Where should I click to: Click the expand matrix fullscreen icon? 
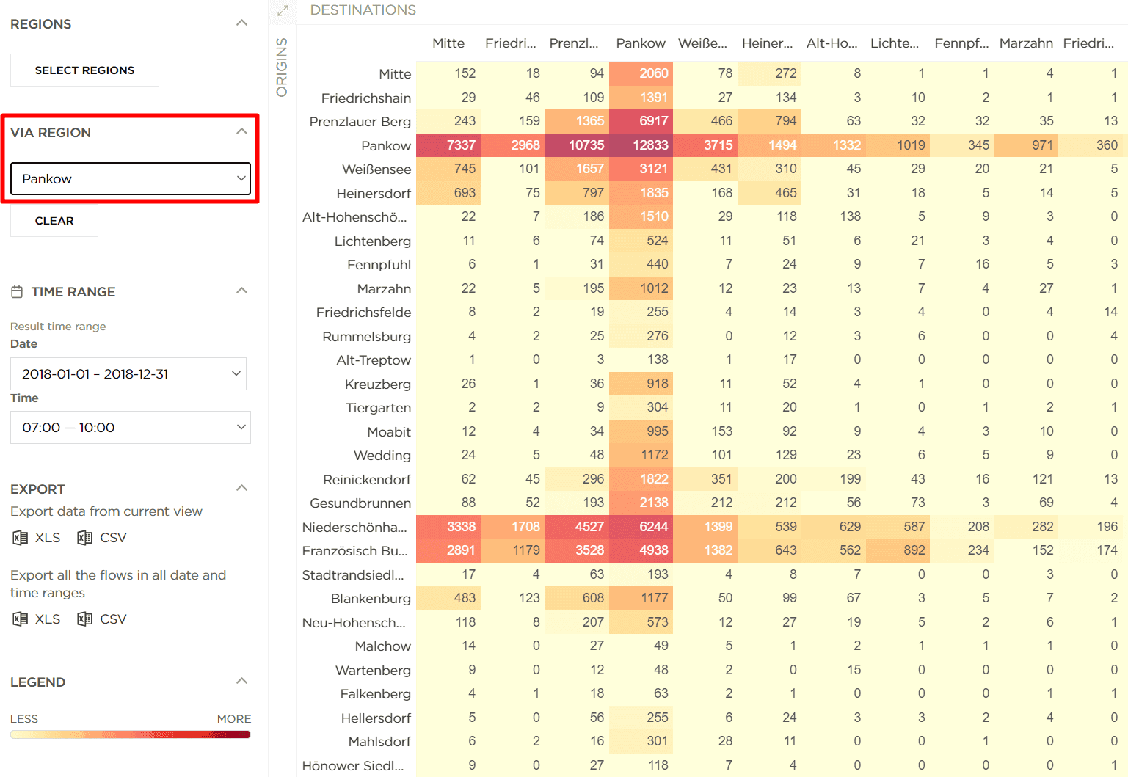coord(283,11)
